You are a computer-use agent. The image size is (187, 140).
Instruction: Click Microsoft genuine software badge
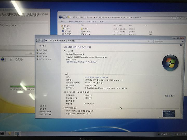coord(169,114)
